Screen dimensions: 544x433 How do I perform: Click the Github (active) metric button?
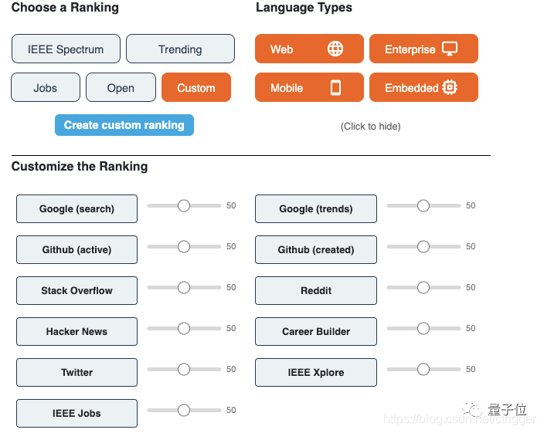tap(76, 250)
